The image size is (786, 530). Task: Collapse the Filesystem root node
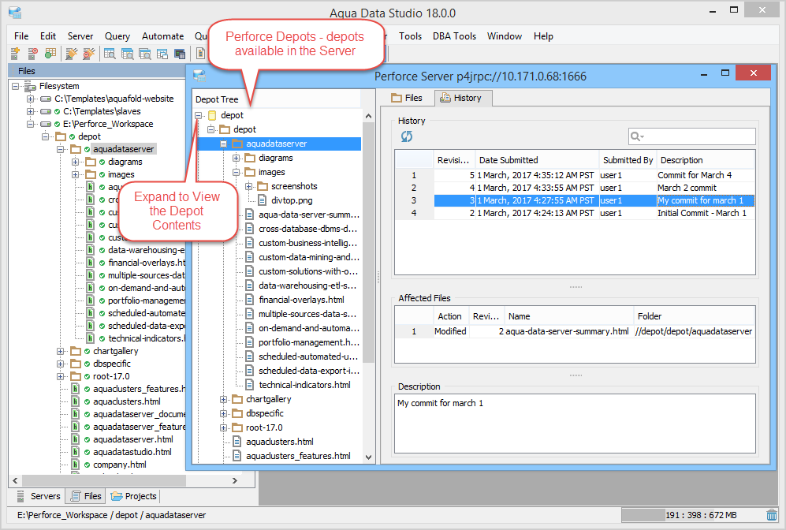(x=16, y=86)
